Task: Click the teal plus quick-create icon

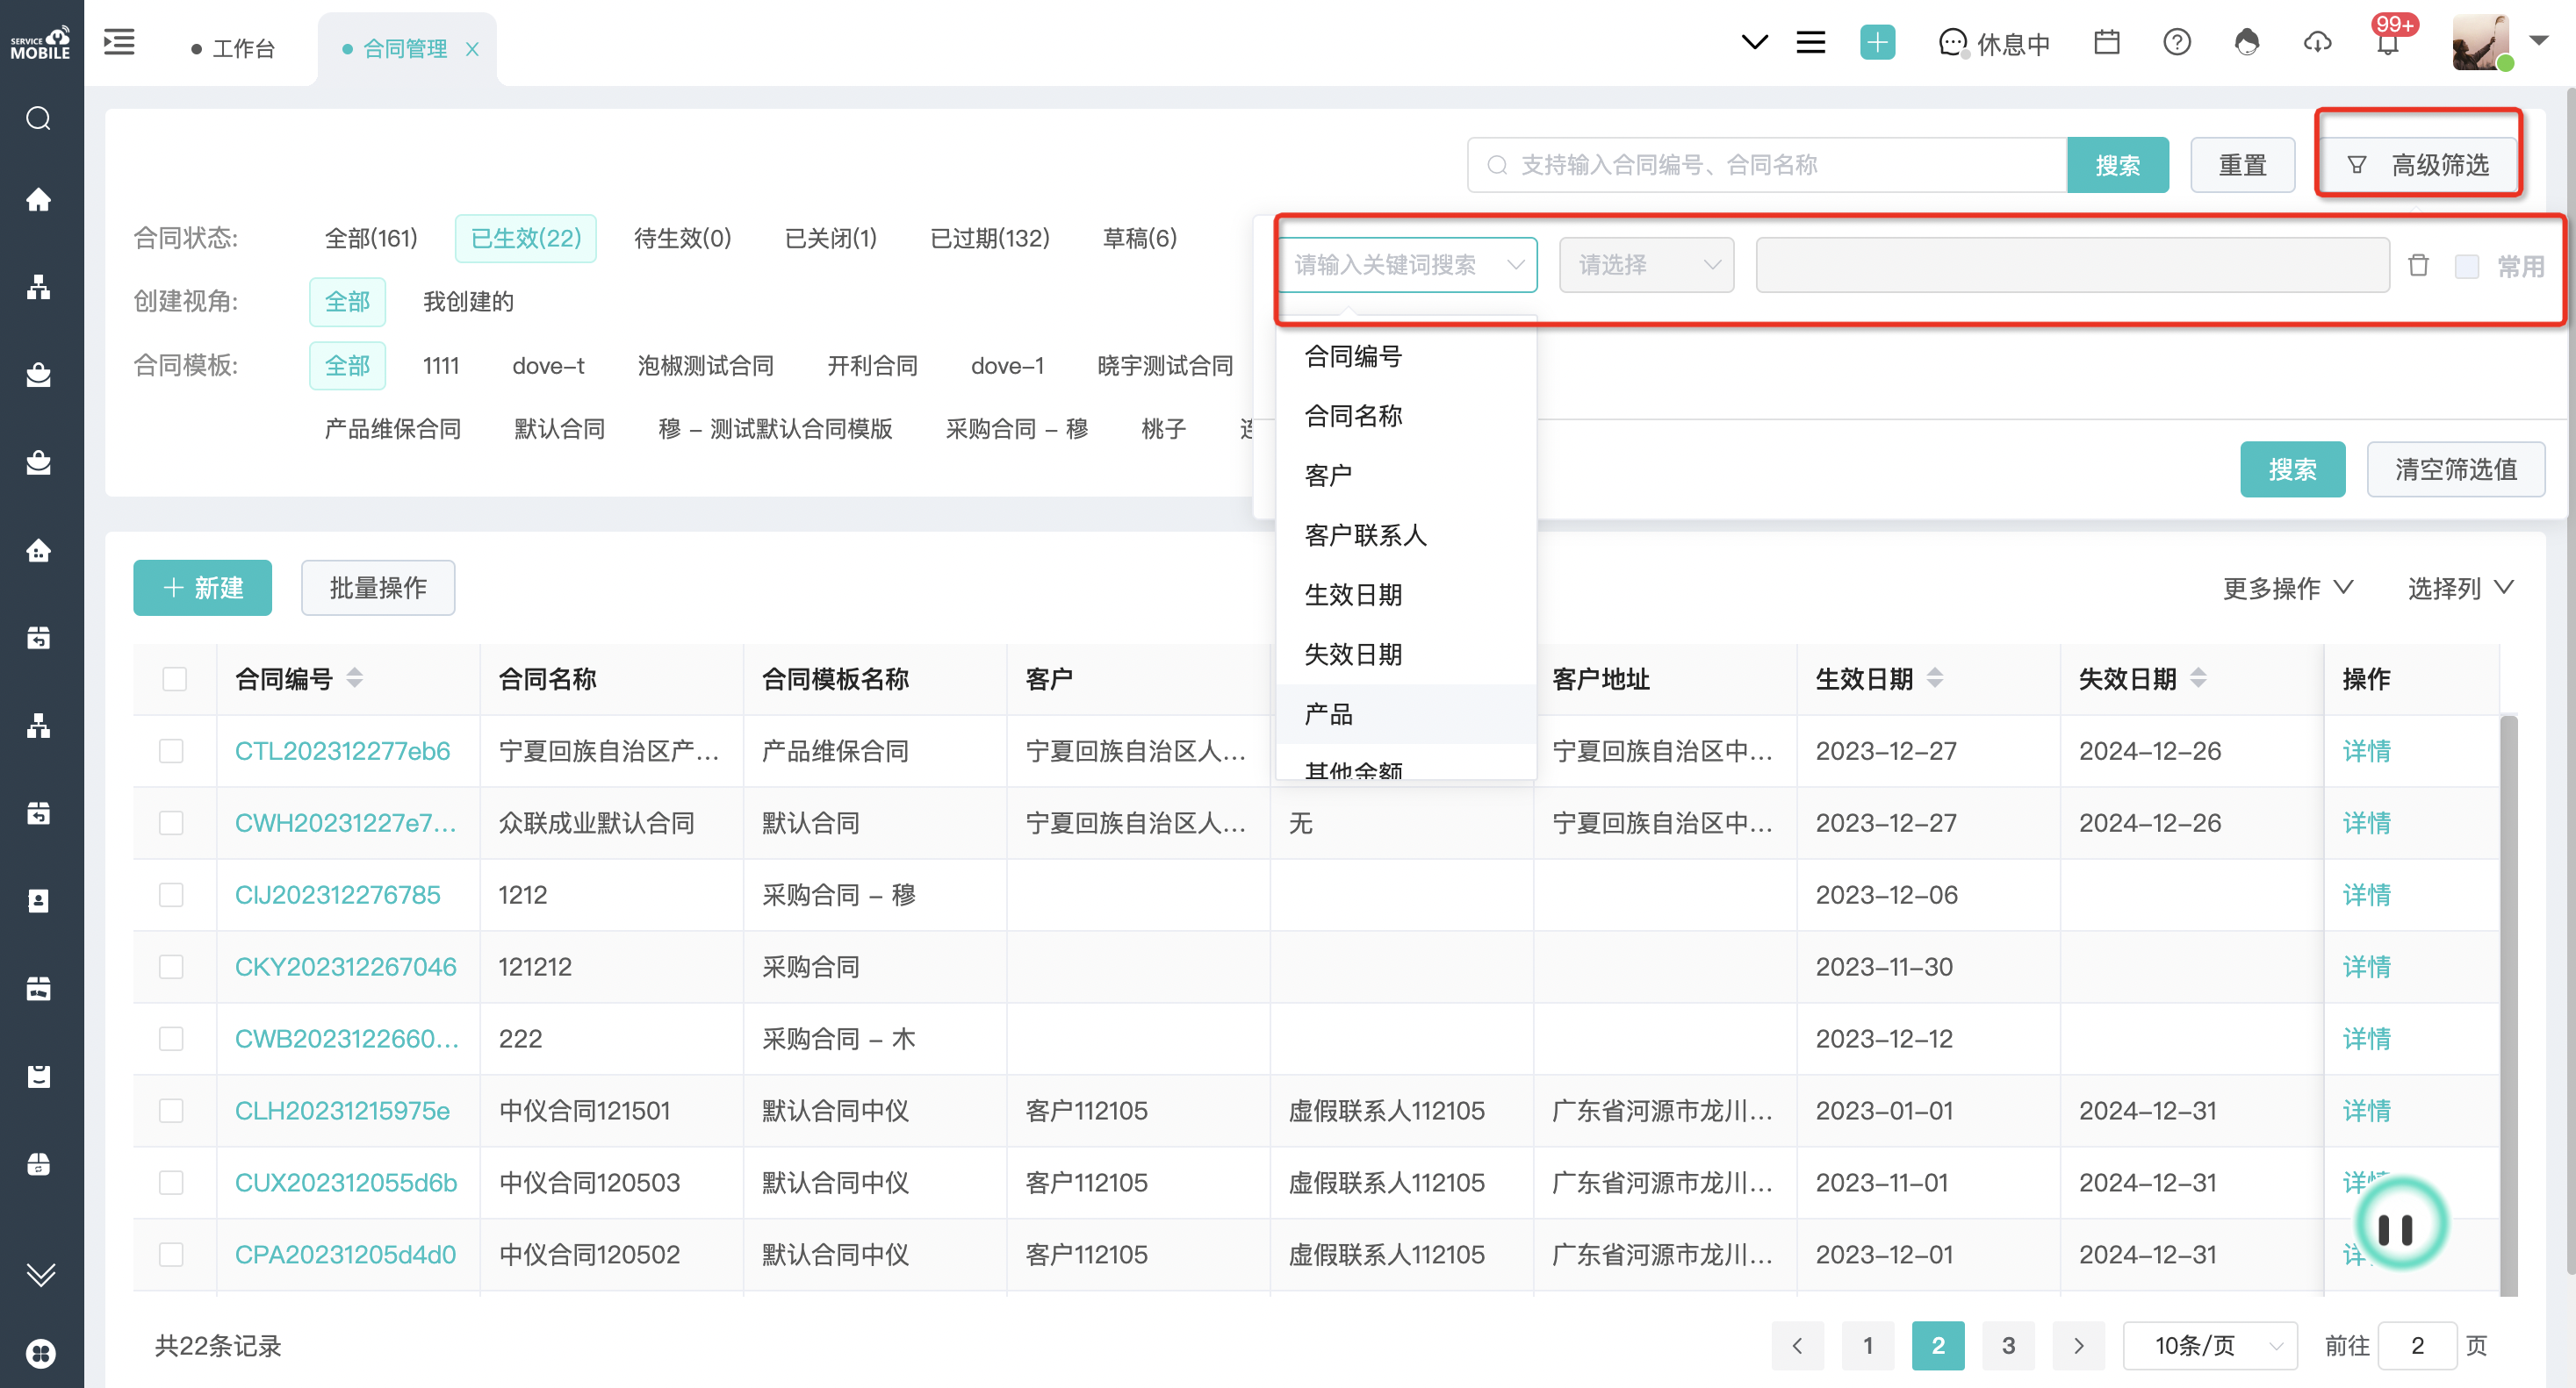Action: (1877, 43)
